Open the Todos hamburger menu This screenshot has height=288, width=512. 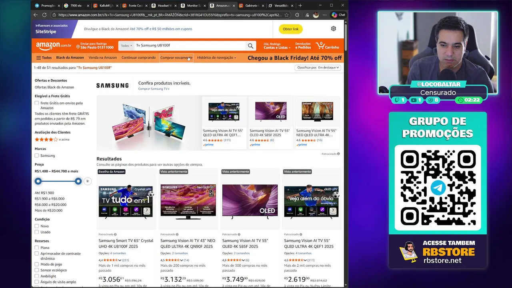[x=44, y=58]
